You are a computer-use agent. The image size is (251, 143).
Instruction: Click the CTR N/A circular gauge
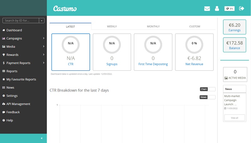point(71,45)
